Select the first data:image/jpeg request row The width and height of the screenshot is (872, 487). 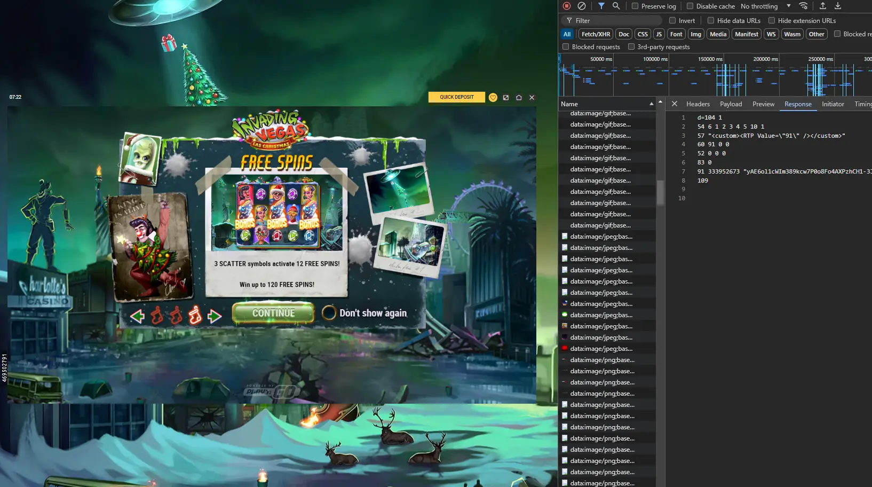[607, 237]
